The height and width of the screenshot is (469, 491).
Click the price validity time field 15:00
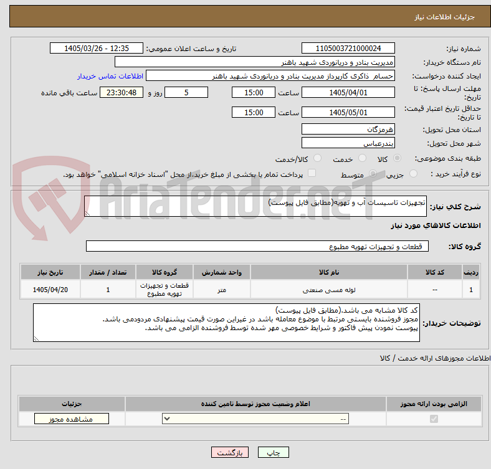coord(254,112)
